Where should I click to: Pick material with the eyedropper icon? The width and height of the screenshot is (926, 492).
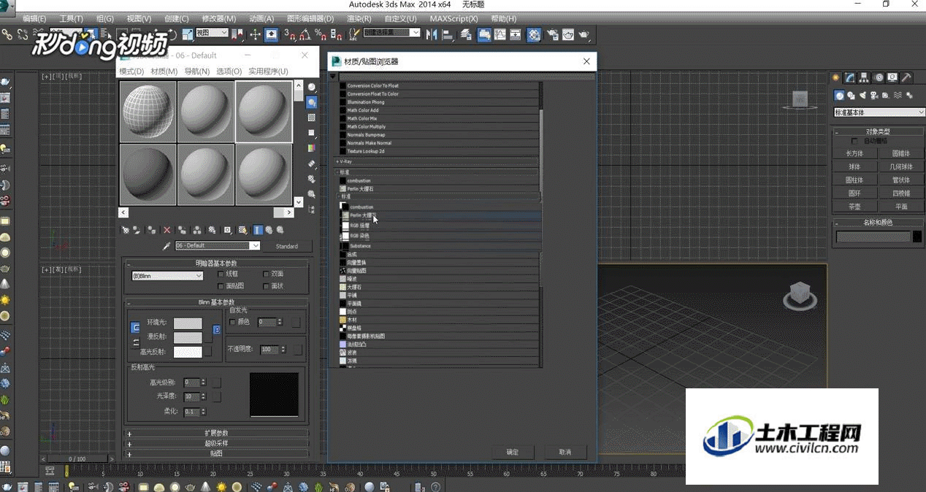[167, 246]
